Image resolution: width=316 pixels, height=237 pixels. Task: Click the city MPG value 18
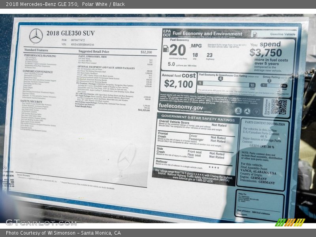195,55
